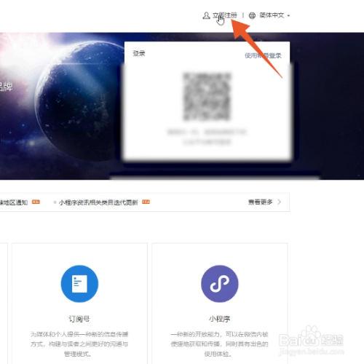Click the globe language icon
364x364 pixels.
click(x=252, y=15)
